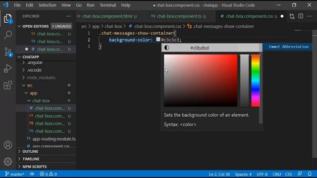Screen dimensions: 317x178
Task: Open the Run menu
Action: [91, 5]
